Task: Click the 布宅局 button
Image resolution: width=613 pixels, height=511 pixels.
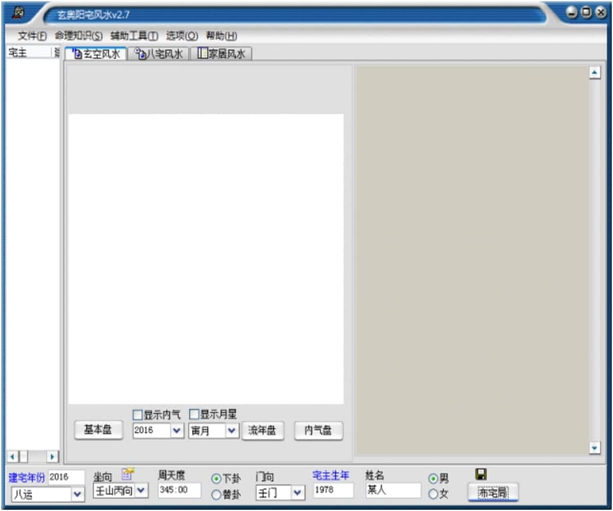Action: (493, 492)
